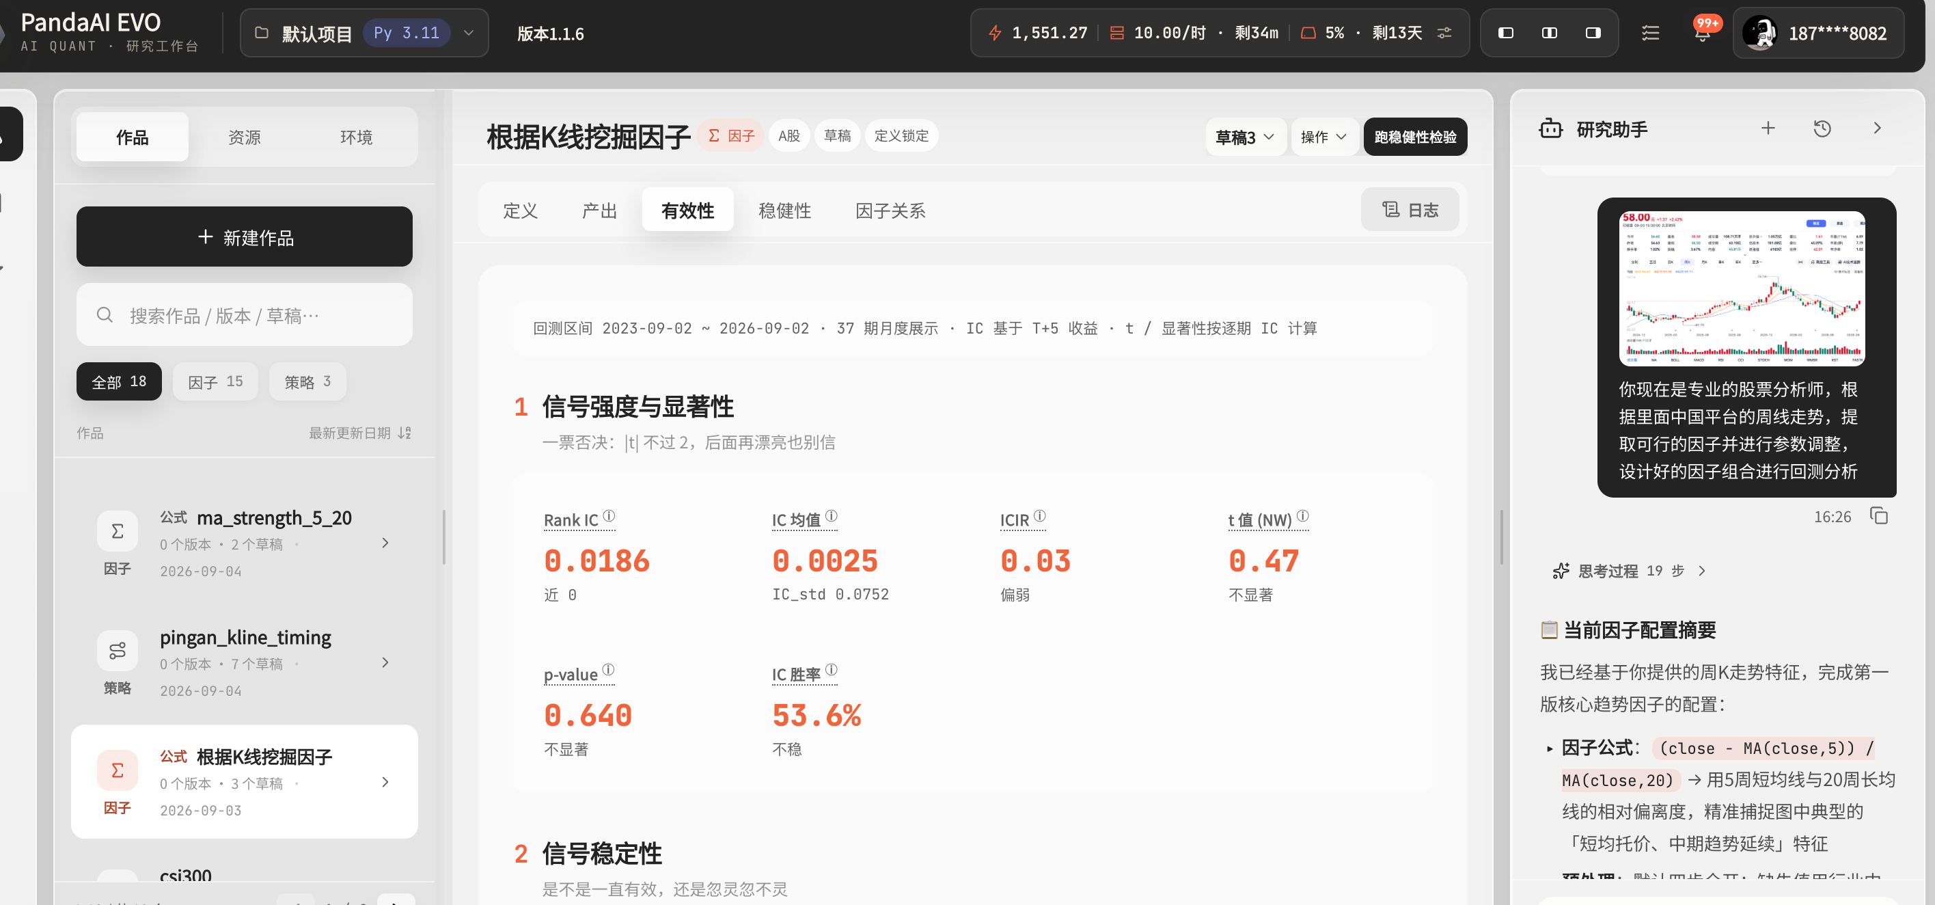Click the storage usage disk icon
This screenshot has height=905, width=1935.
1308,33
